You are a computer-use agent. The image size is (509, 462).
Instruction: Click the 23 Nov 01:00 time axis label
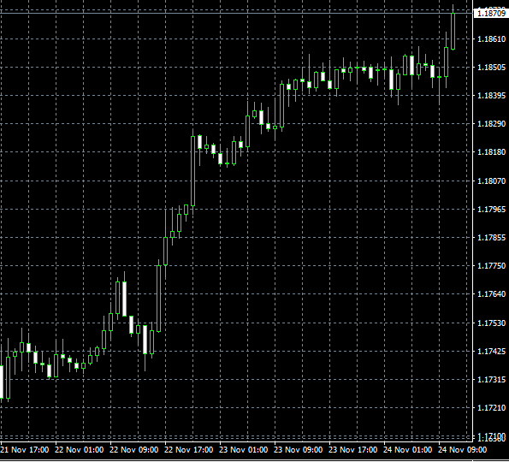tap(244, 450)
